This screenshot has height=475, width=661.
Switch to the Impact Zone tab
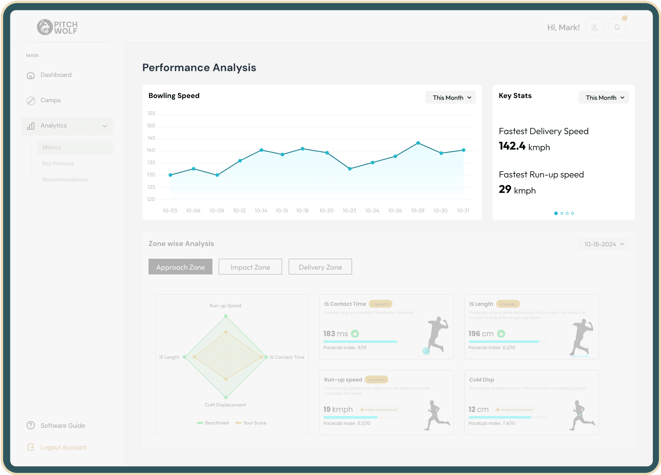[x=250, y=267]
